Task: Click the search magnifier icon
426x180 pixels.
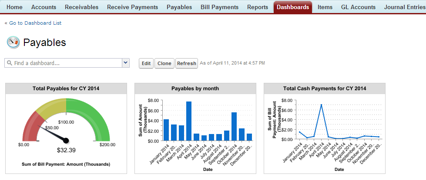Action: (x=9, y=63)
